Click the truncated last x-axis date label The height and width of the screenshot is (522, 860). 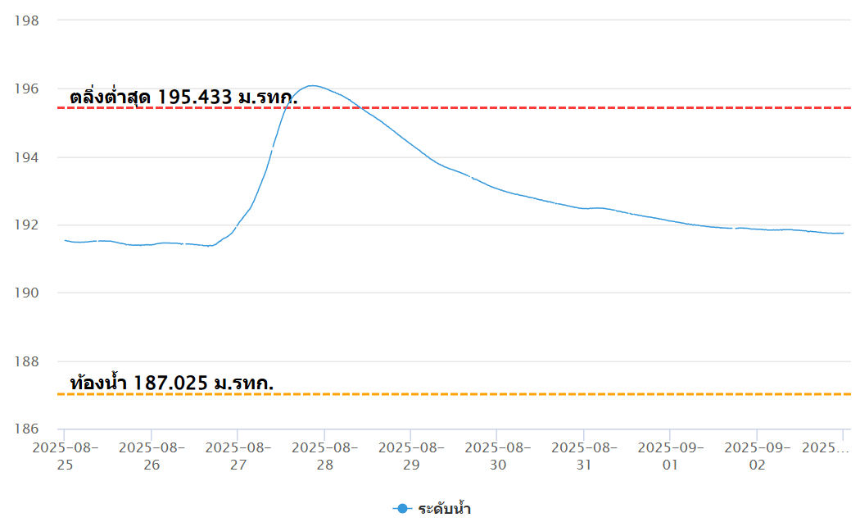[824, 447]
